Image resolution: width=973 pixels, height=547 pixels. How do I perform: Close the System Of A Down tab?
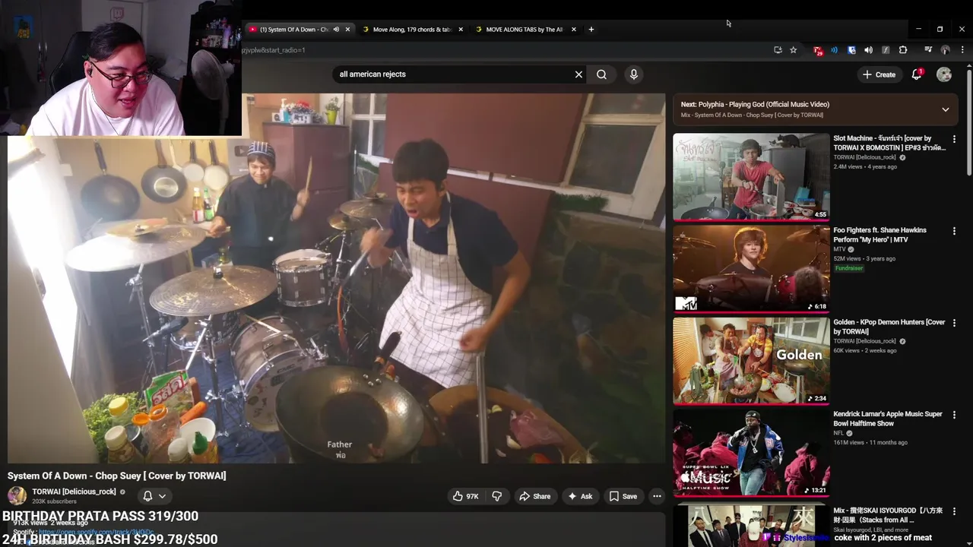pos(348,30)
